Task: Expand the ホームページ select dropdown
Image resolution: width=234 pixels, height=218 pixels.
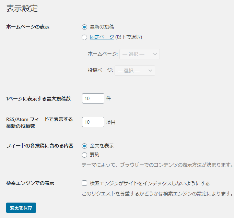Action: coord(140,54)
